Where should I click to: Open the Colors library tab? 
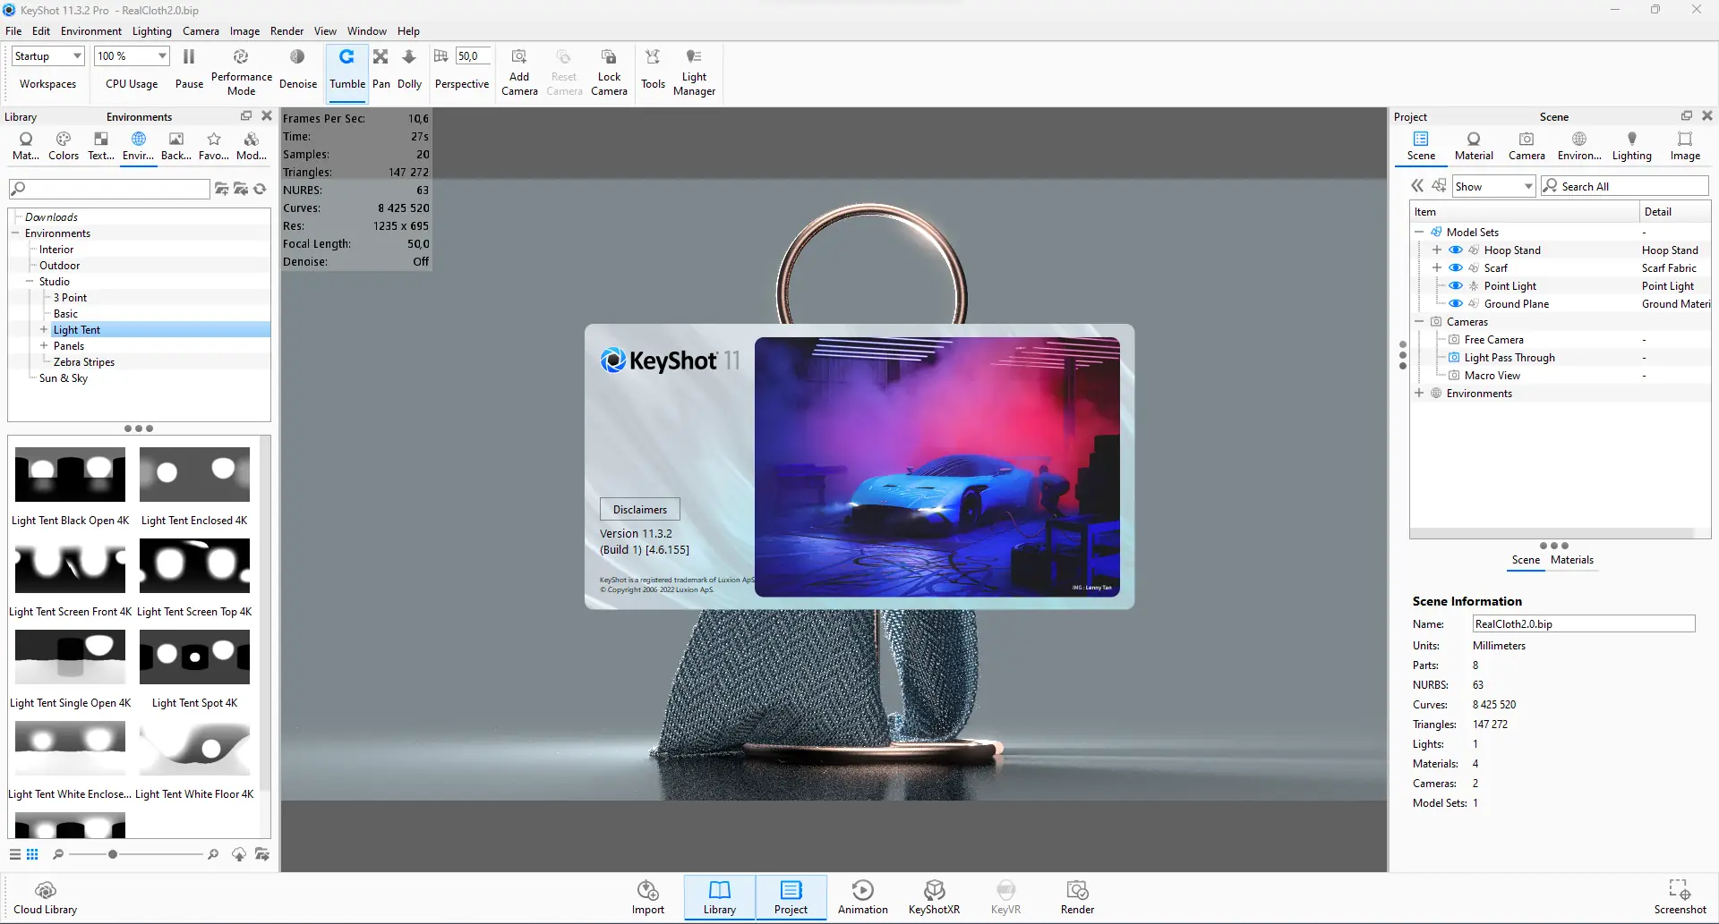(64, 146)
